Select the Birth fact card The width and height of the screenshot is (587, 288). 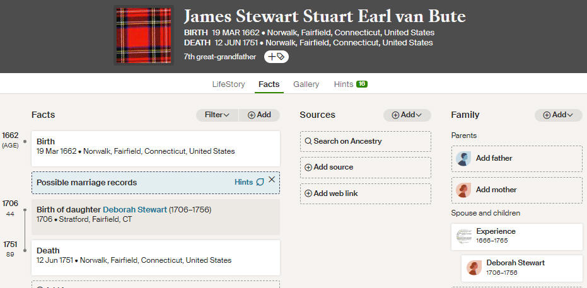pyautogui.click(x=156, y=149)
